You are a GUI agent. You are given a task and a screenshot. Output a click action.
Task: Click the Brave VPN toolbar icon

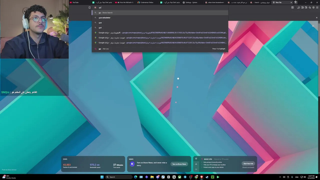(313, 7)
